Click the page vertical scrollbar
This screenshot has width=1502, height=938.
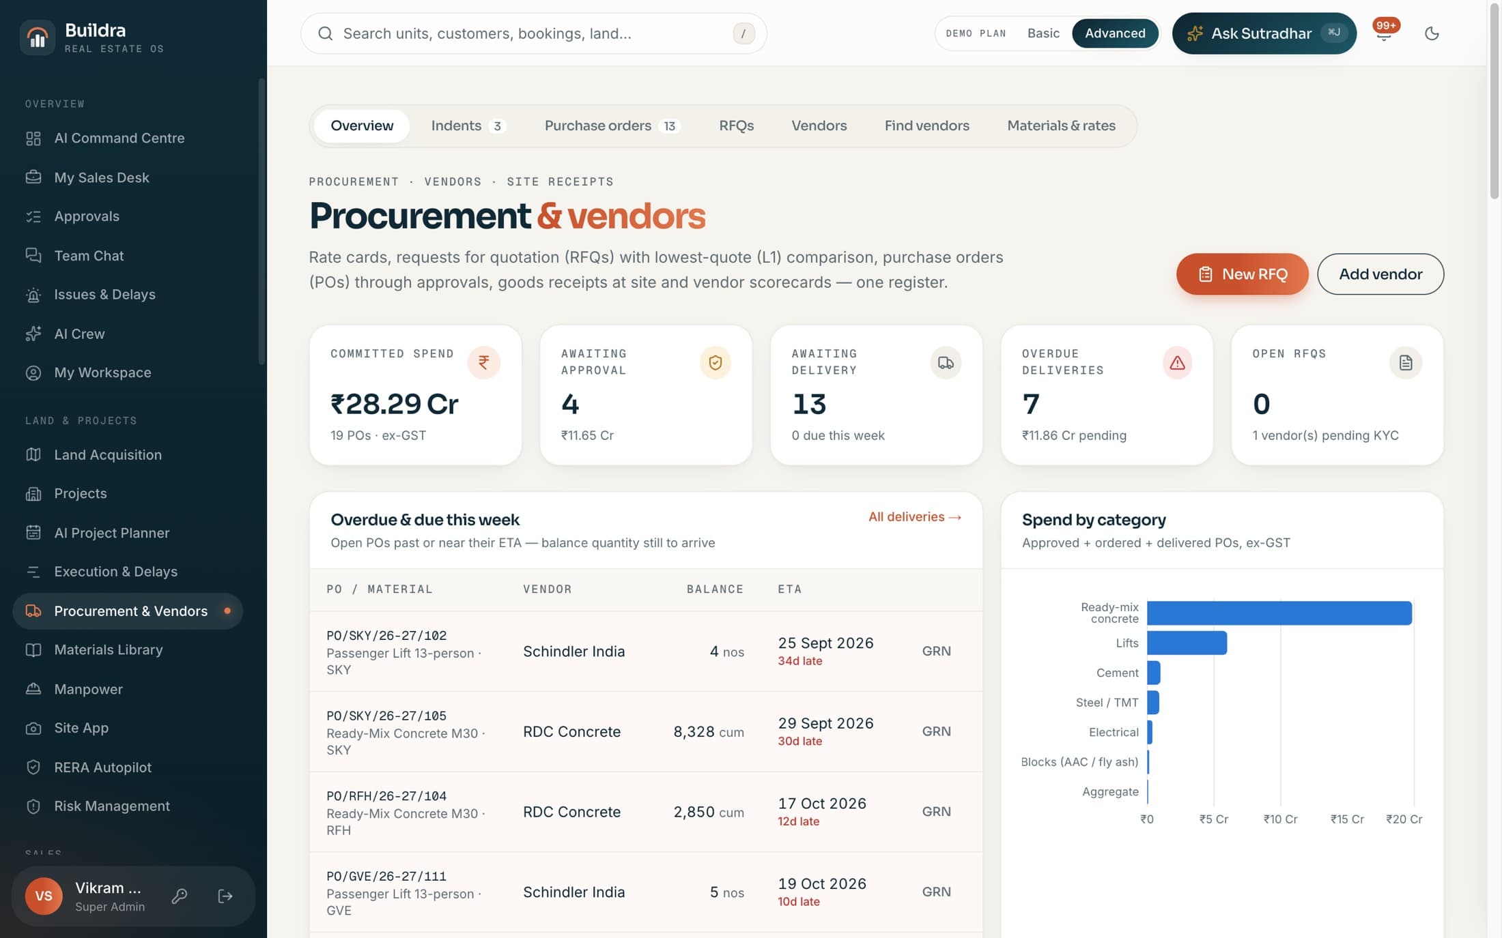pos(1494,102)
